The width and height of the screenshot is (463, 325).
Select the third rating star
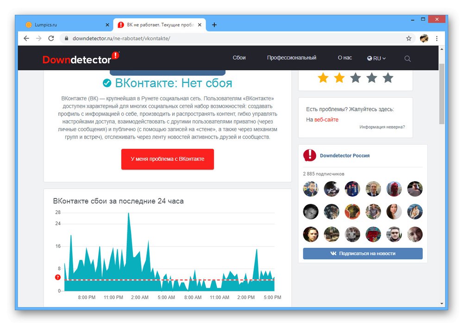click(x=356, y=78)
